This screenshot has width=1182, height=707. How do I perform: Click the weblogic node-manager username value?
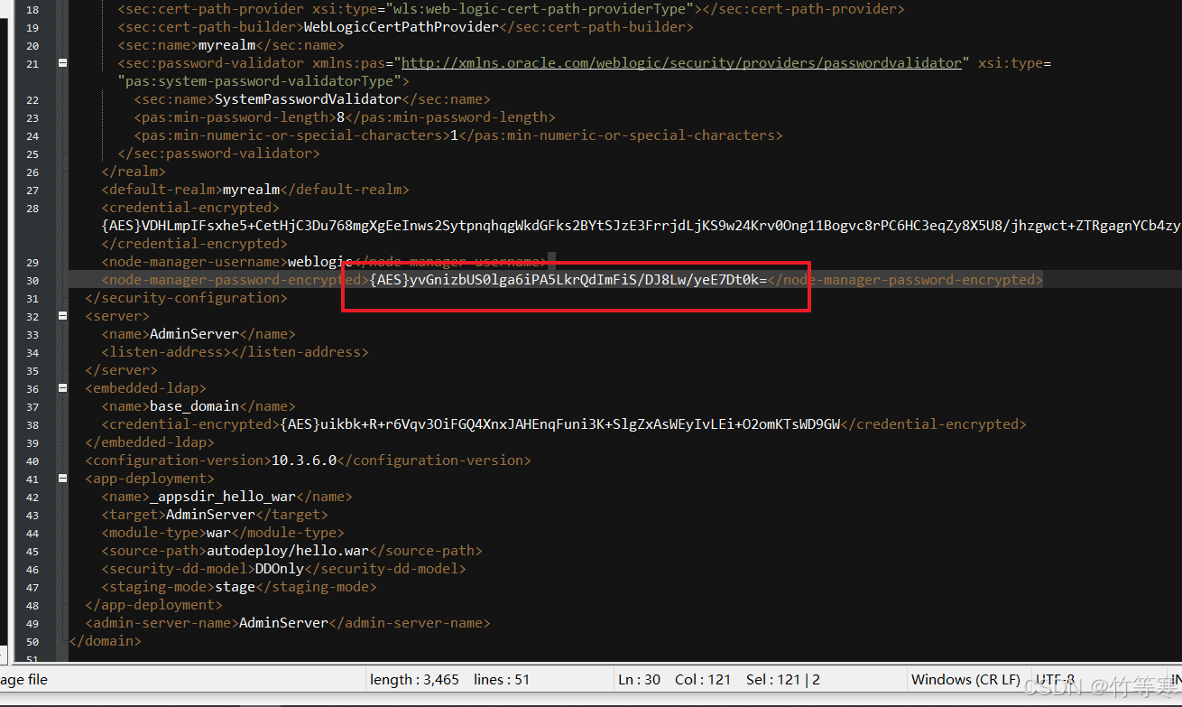[x=320, y=262]
